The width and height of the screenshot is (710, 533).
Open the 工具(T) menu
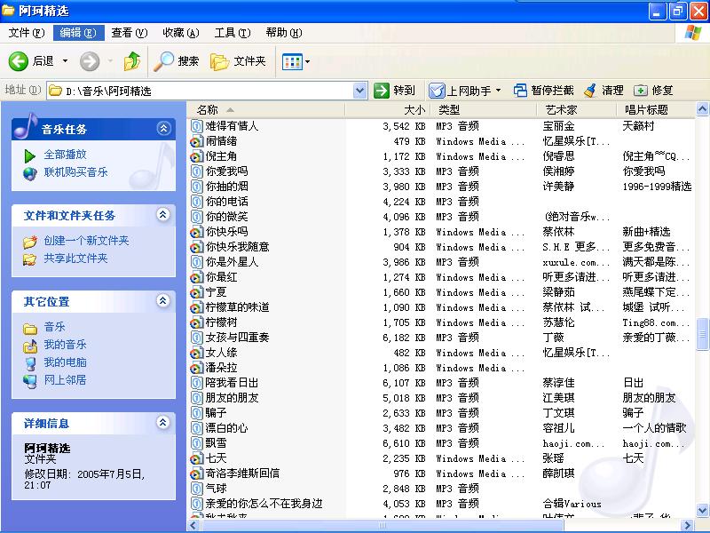click(x=232, y=33)
